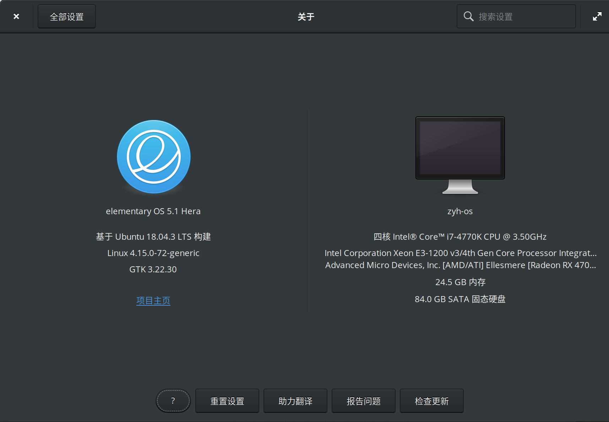
Task: Click the hostname zyh-os
Action: pos(460,211)
